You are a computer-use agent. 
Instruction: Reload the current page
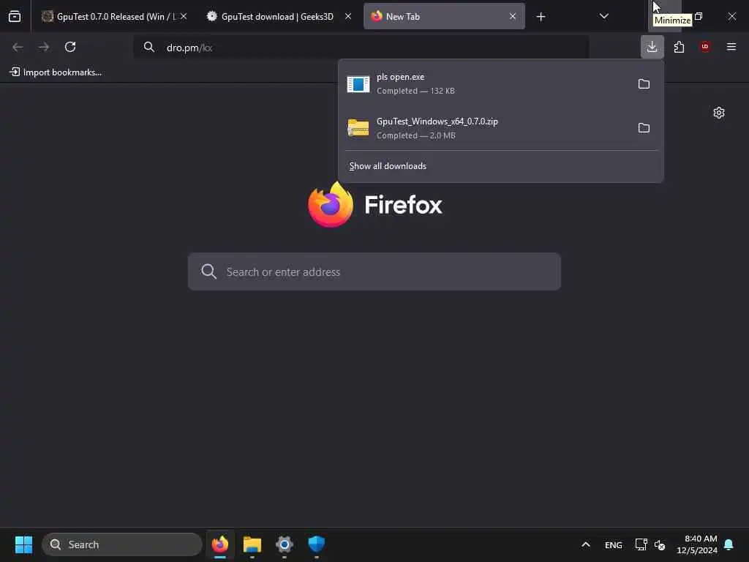pos(70,47)
